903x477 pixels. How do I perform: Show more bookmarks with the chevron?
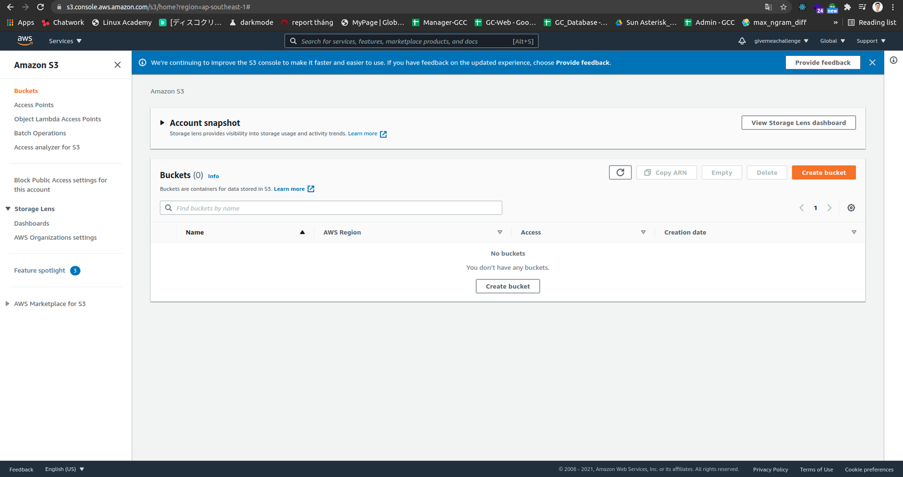coord(835,22)
